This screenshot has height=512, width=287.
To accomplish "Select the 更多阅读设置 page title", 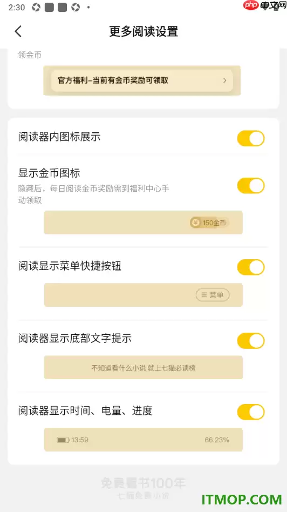I will point(143,31).
